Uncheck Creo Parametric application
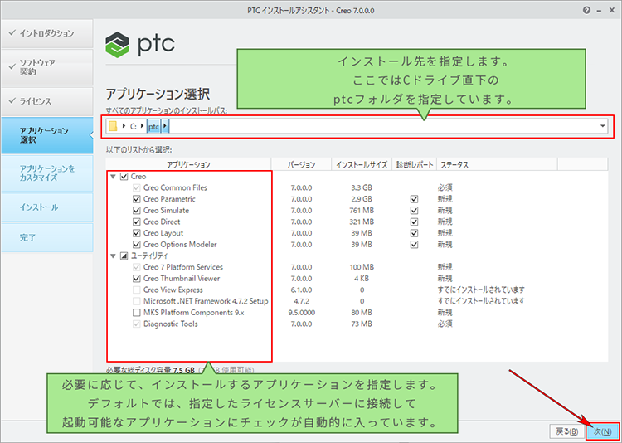This screenshot has height=443, width=622. point(137,199)
